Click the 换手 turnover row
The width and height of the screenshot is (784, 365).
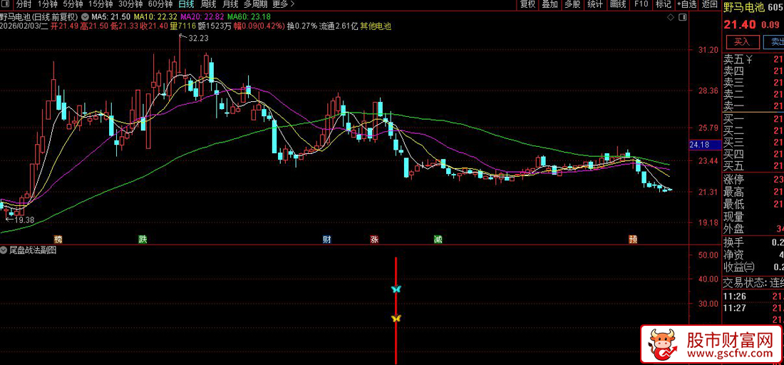(753, 243)
